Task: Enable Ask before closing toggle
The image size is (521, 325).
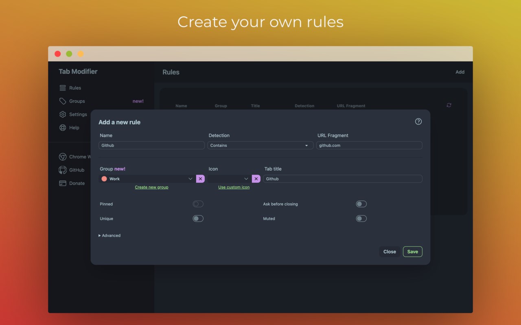Action: pos(361,204)
